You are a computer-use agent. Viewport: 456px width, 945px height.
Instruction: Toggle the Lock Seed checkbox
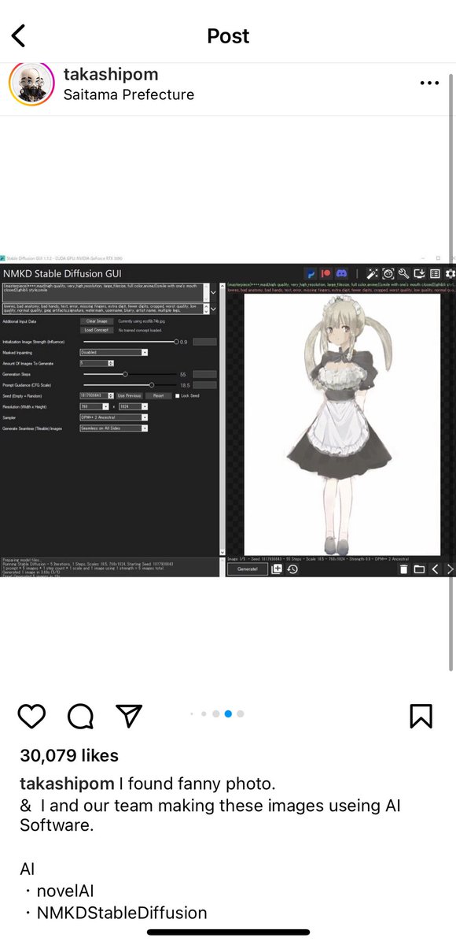pyautogui.click(x=178, y=395)
